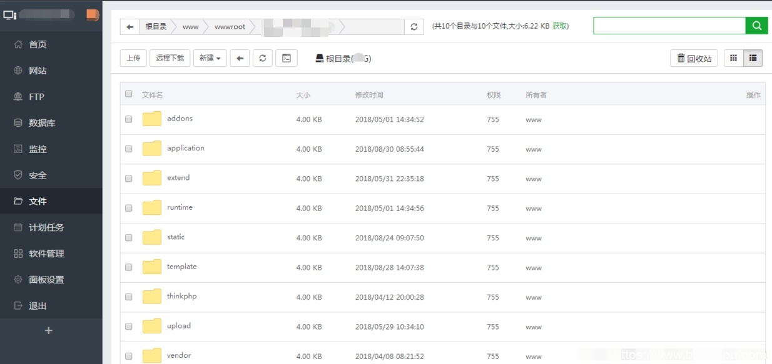The height and width of the screenshot is (364, 772).
Task: Open the thinkphp folder icon
Action: point(152,297)
